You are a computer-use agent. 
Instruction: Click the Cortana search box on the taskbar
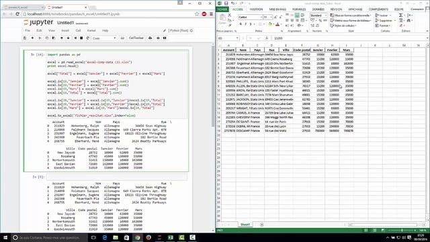click(49, 237)
